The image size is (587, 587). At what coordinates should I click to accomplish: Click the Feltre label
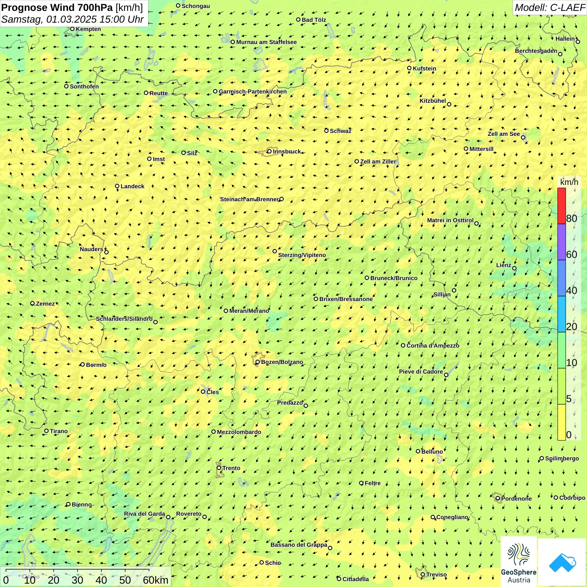373,483
